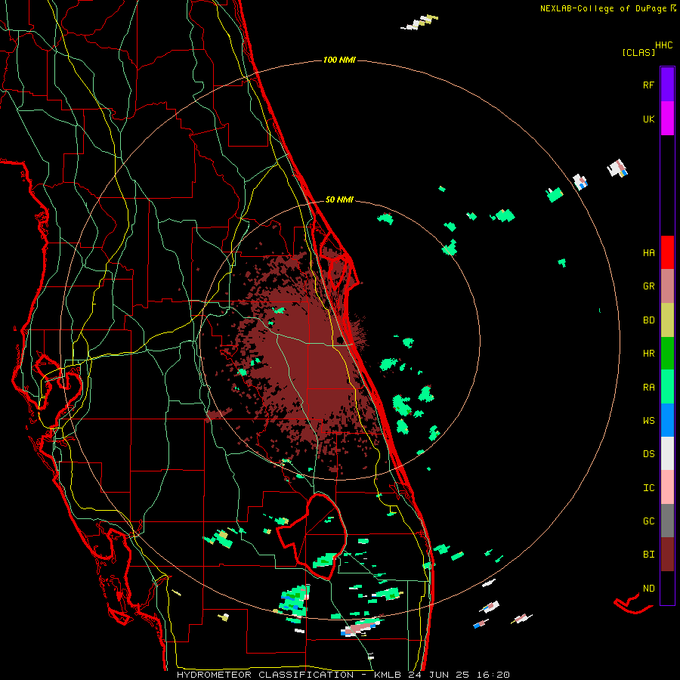Viewport: 680px width, 680px height.
Task: Click the RF legend label
Action: click(648, 85)
